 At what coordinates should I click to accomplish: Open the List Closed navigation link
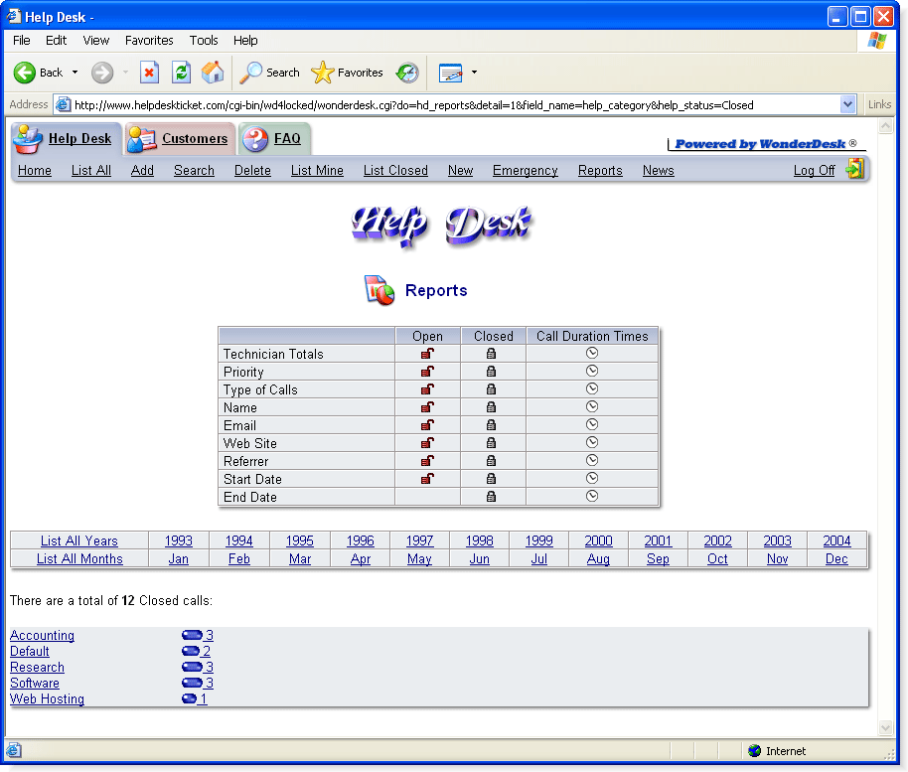tap(394, 170)
